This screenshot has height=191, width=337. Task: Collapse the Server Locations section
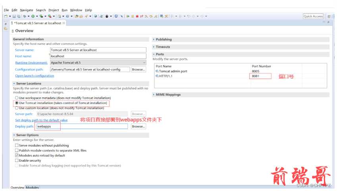14,83
